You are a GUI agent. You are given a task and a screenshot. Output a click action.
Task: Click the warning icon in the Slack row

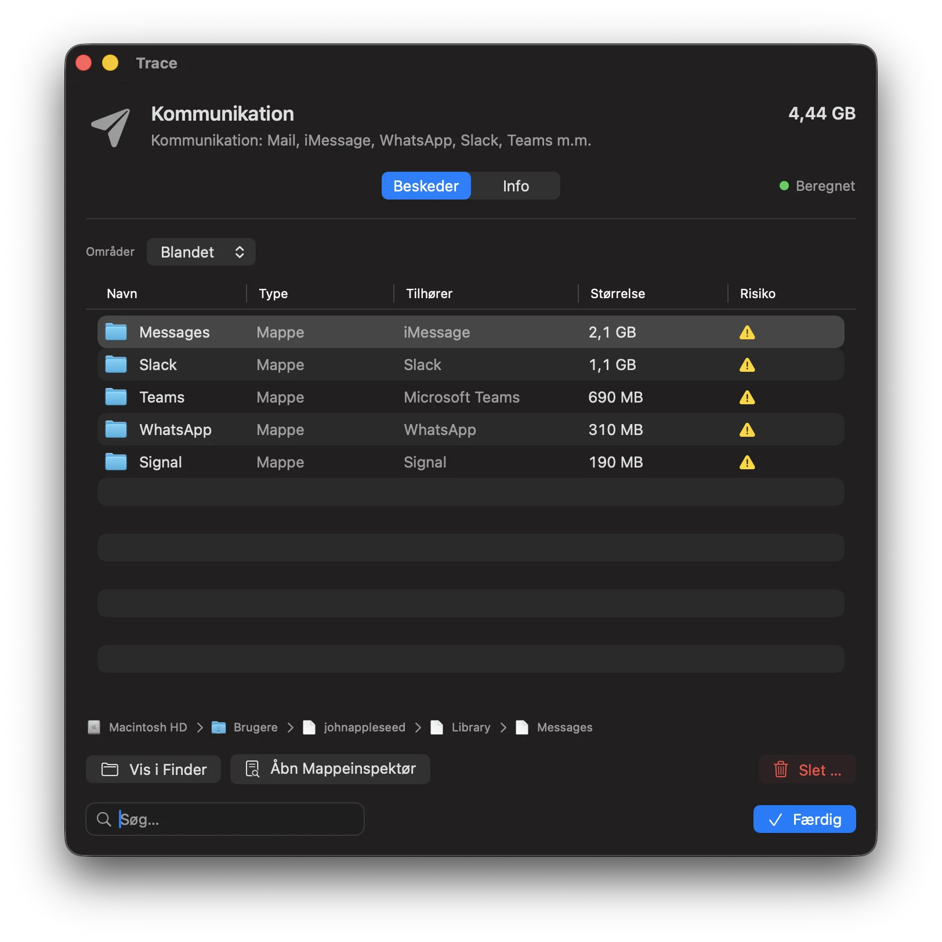click(x=747, y=365)
